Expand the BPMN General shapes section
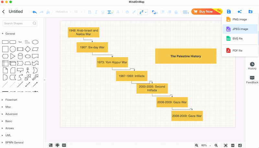This screenshot has width=259, height=148. pos(13,142)
